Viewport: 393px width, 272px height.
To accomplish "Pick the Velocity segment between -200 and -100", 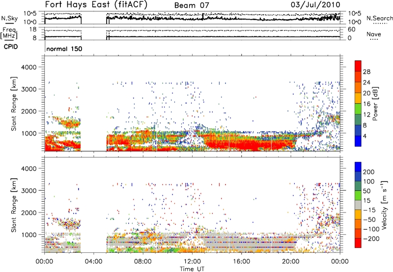I will (x=358, y=233).
